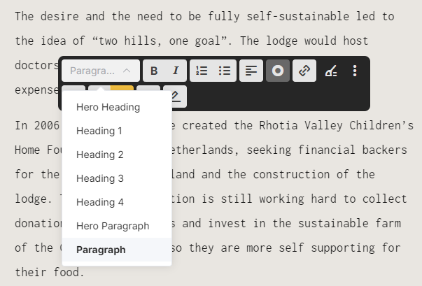Screen dimensions: 422x286
Task: Click the insert link icon
Action: click(x=304, y=71)
